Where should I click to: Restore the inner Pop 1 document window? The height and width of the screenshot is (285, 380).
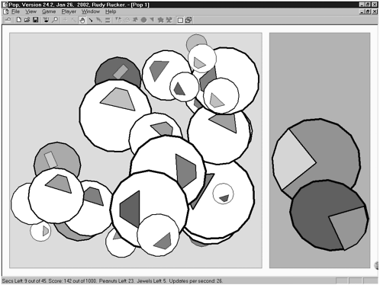point(368,11)
